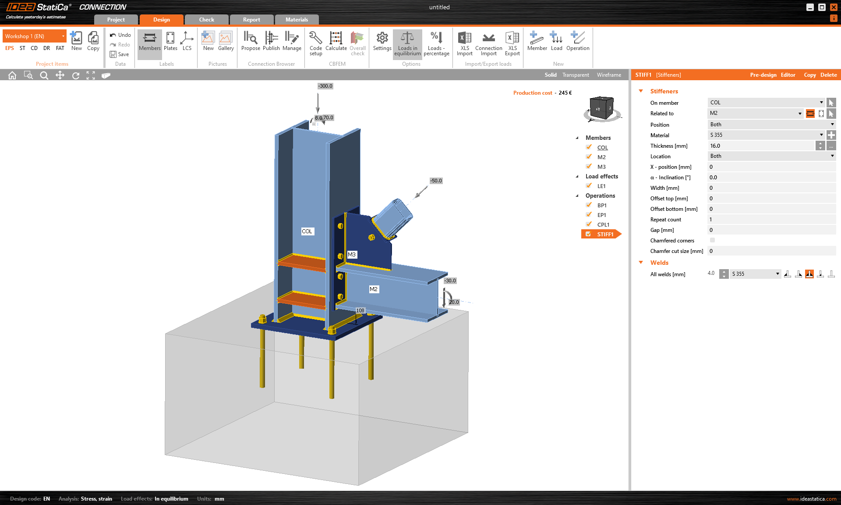841x505 pixels.
Task: Collapse the Welds section
Action: point(641,263)
